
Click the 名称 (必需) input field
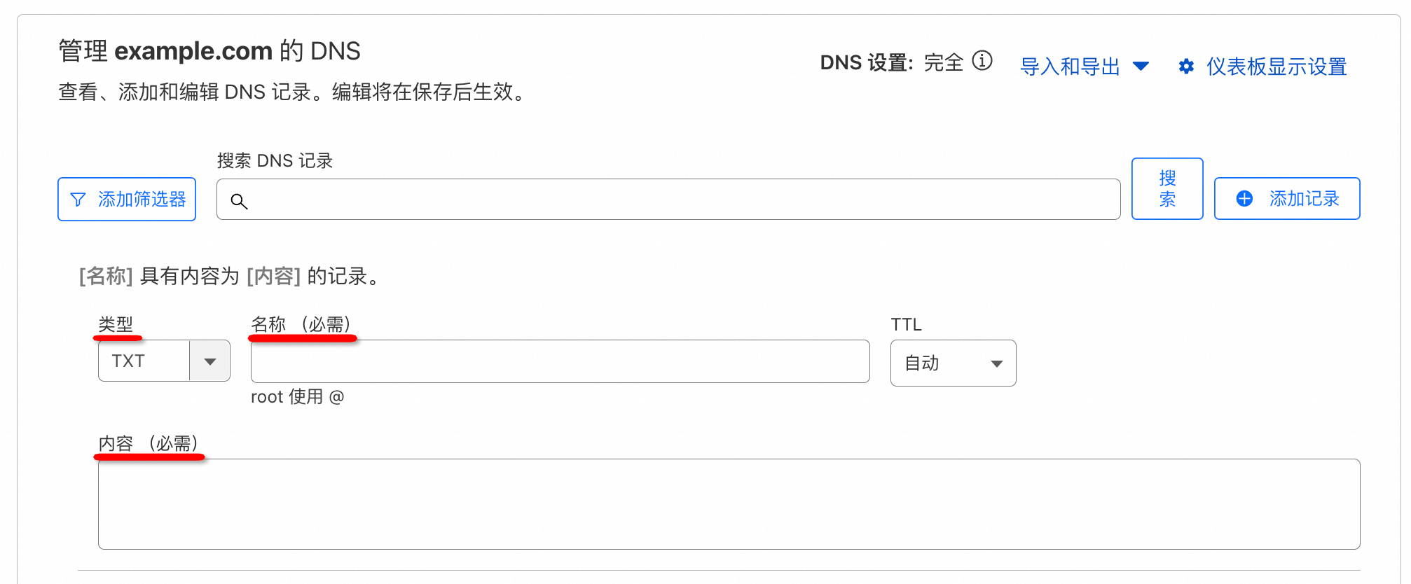tap(560, 361)
